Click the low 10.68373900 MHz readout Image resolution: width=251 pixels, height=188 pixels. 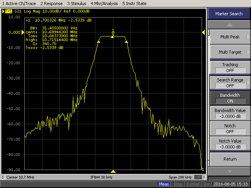click(53, 36)
